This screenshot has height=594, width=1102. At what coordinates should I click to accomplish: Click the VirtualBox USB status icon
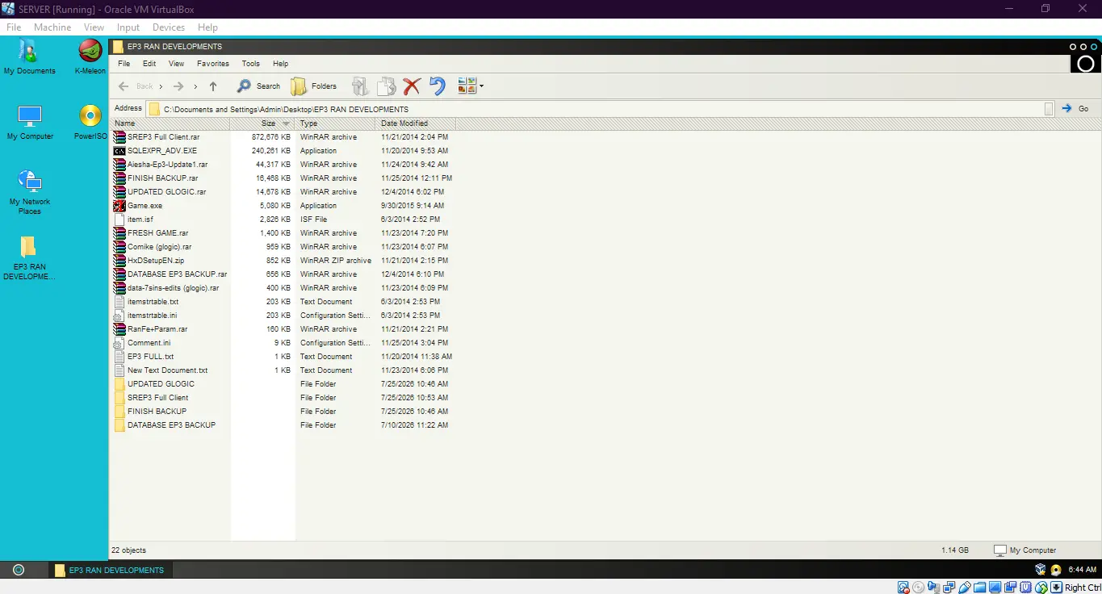(965, 588)
